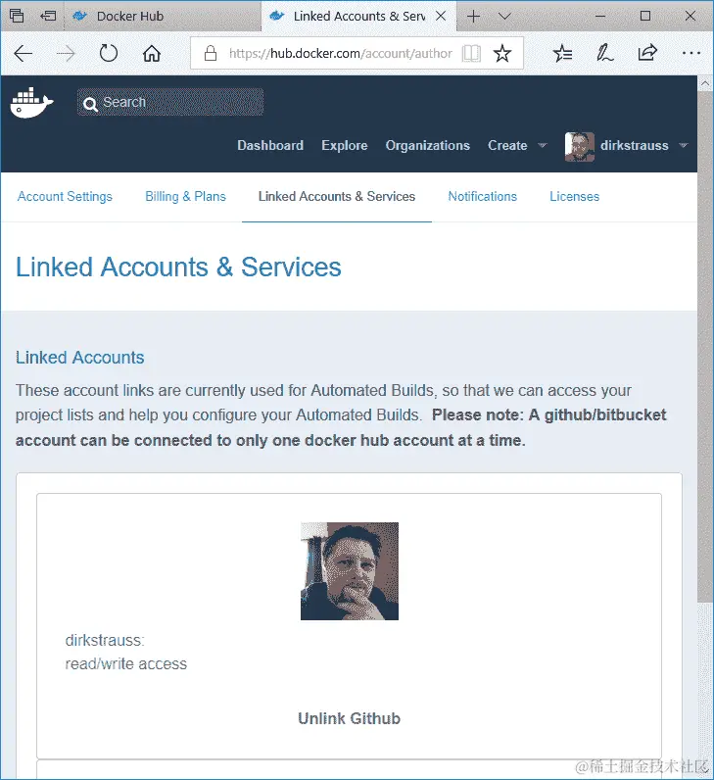Click the browser home icon
Viewport: 714px width, 780px height.
[152, 53]
